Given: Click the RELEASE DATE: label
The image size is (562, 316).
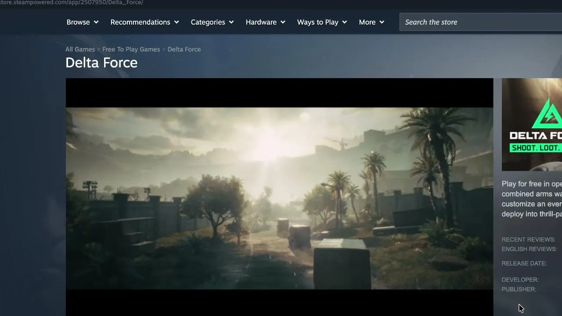Looking at the screenshot, I should pos(524,263).
